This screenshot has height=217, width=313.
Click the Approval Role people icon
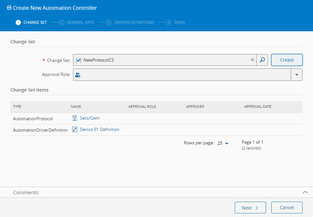click(x=78, y=75)
